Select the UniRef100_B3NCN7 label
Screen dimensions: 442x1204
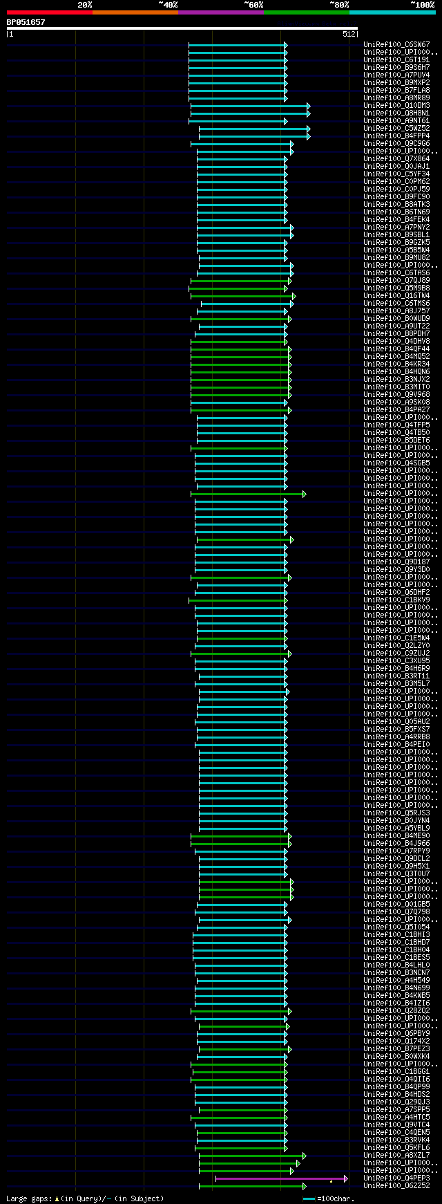pyautogui.click(x=396, y=973)
